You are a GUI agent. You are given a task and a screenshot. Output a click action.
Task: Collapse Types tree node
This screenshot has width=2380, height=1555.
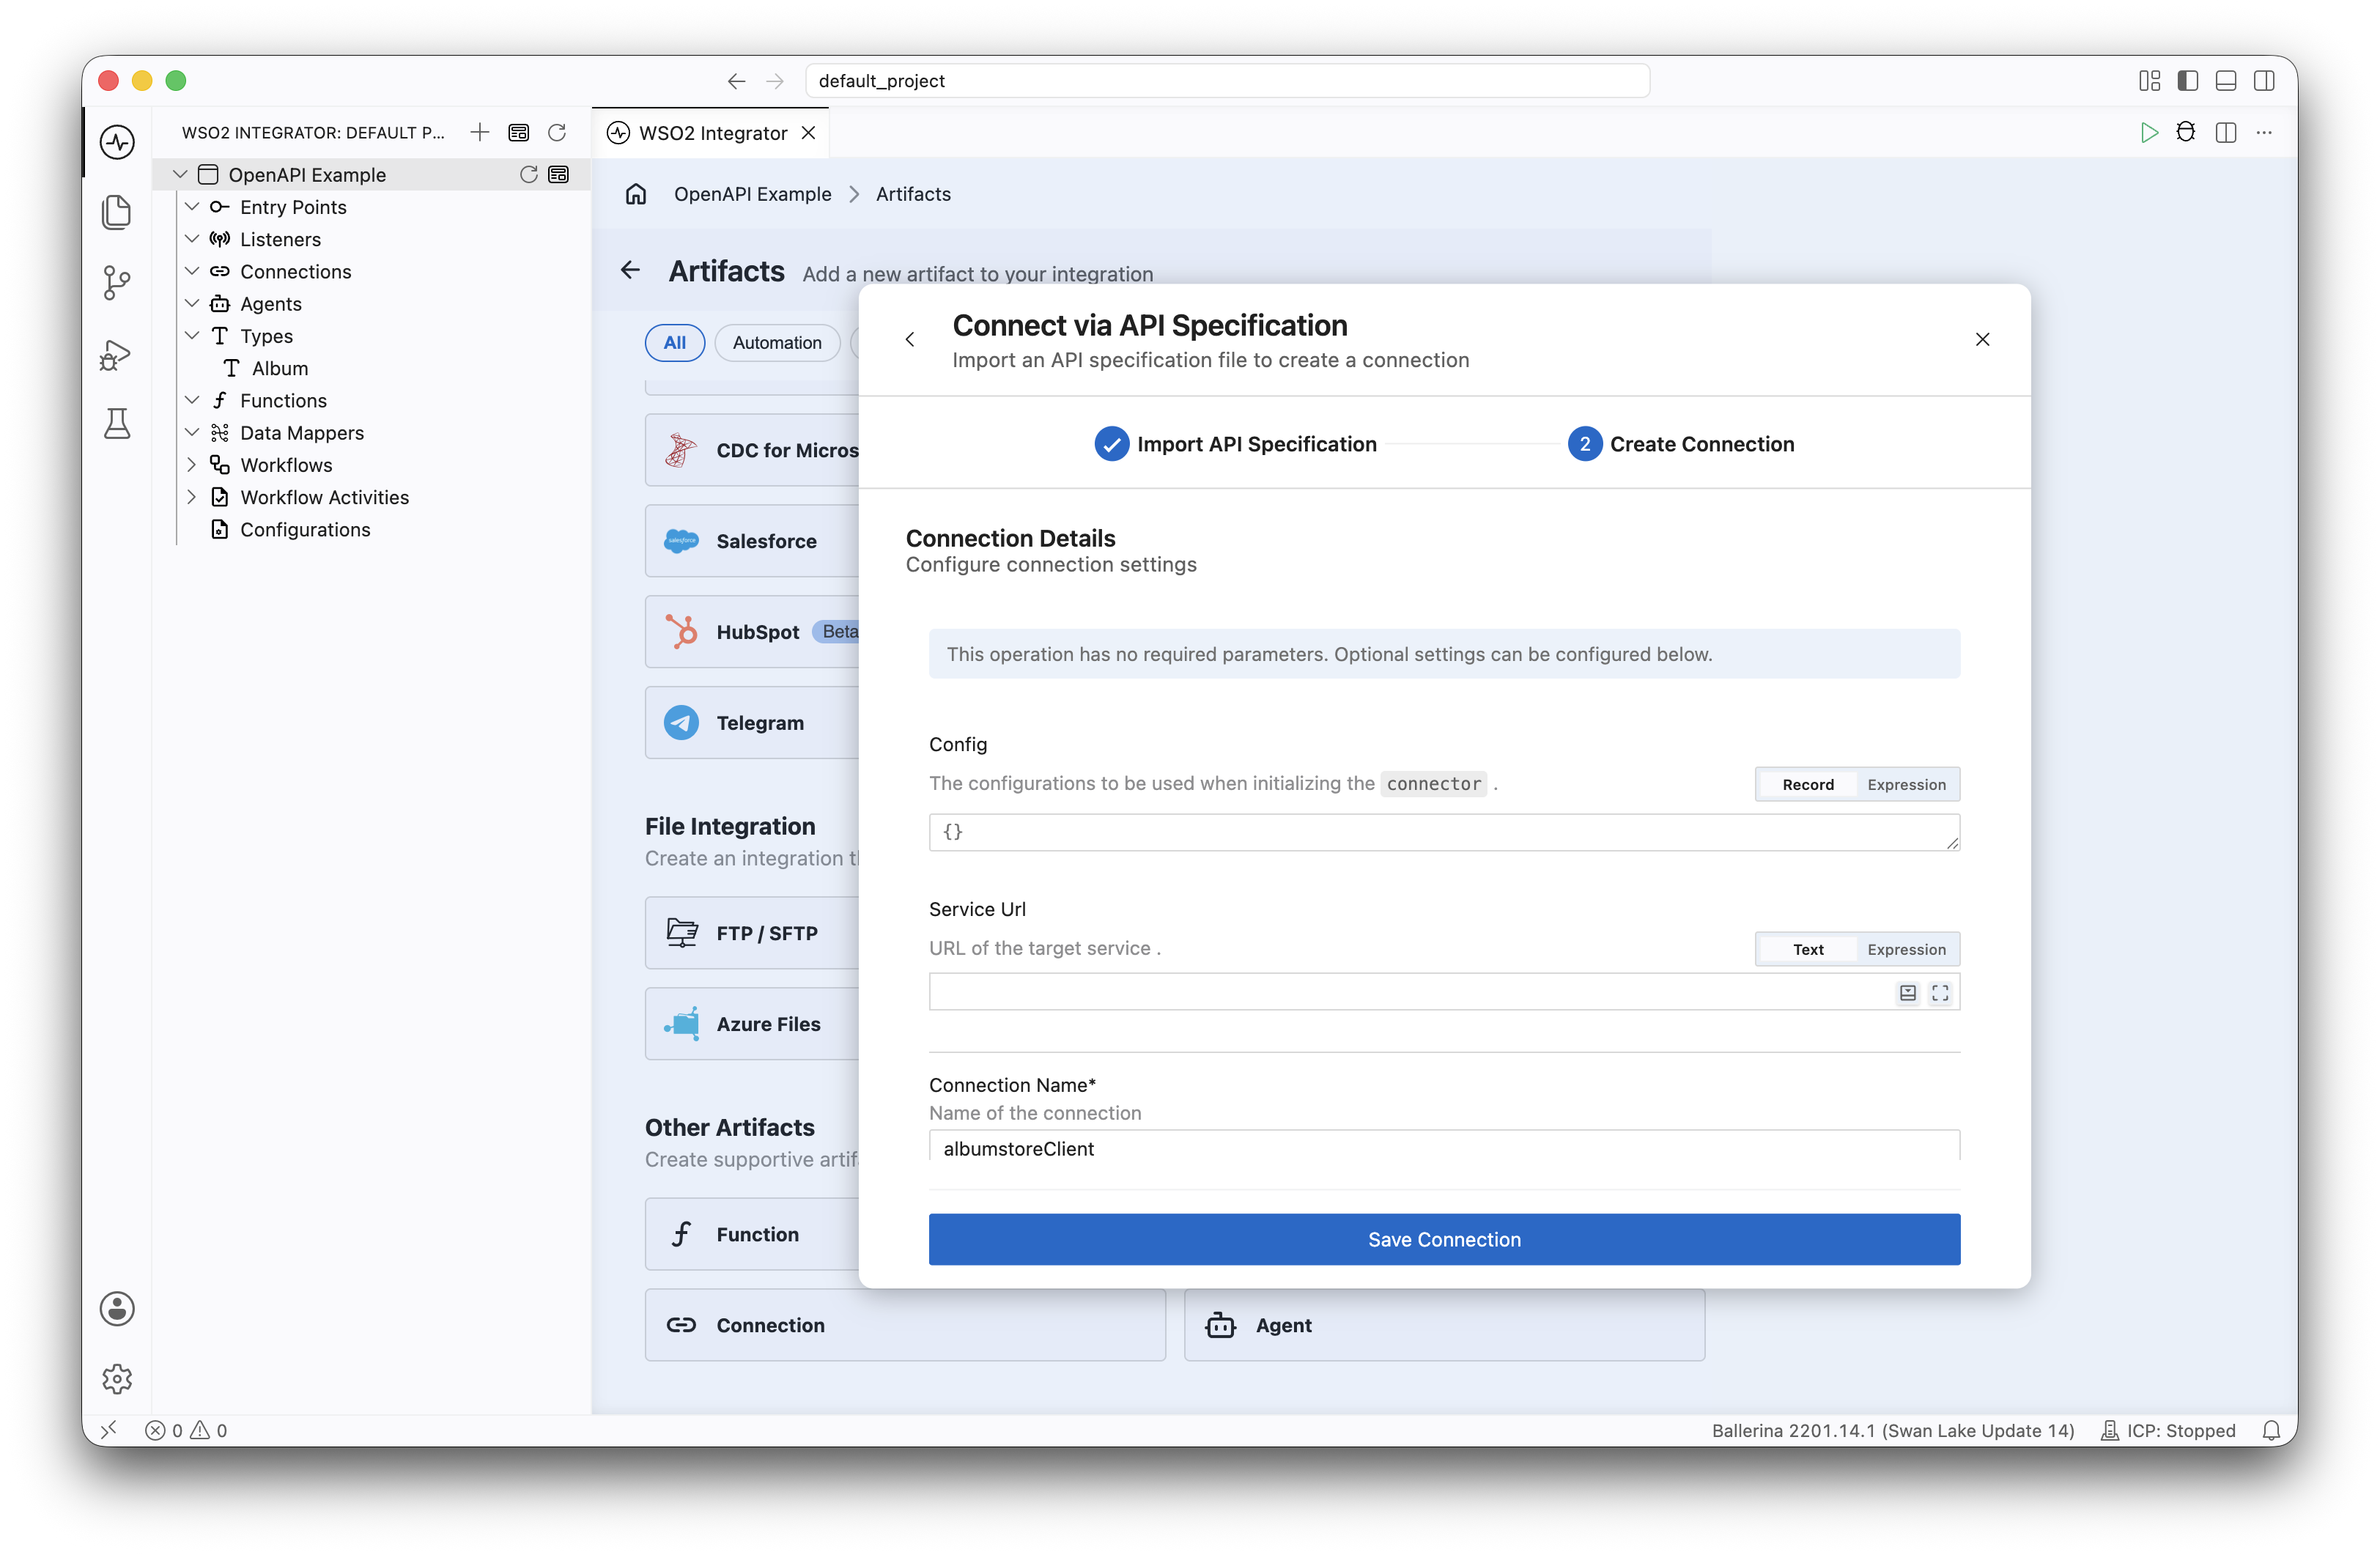point(192,336)
